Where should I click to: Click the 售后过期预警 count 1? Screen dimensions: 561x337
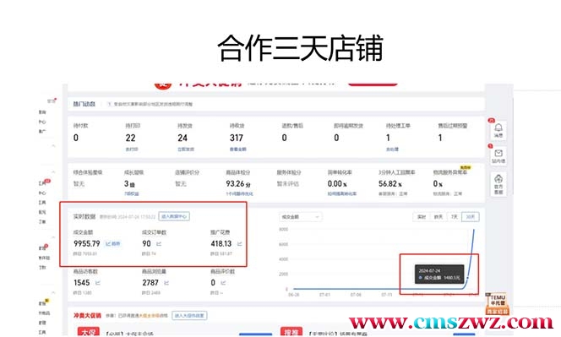click(440, 138)
